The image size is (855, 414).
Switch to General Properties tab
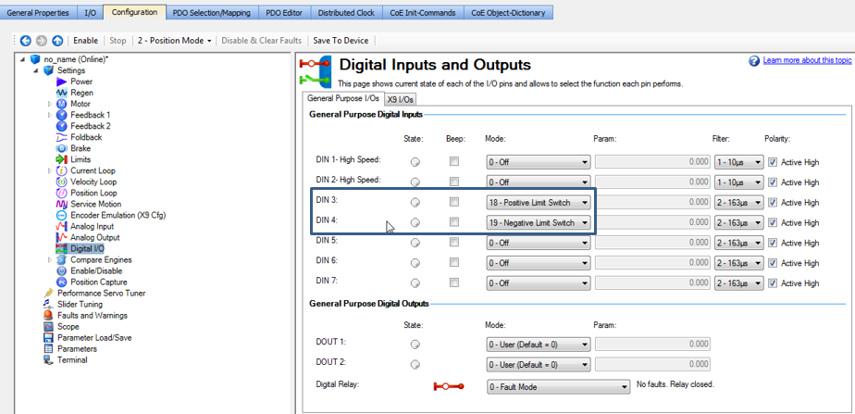[x=38, y=13]
